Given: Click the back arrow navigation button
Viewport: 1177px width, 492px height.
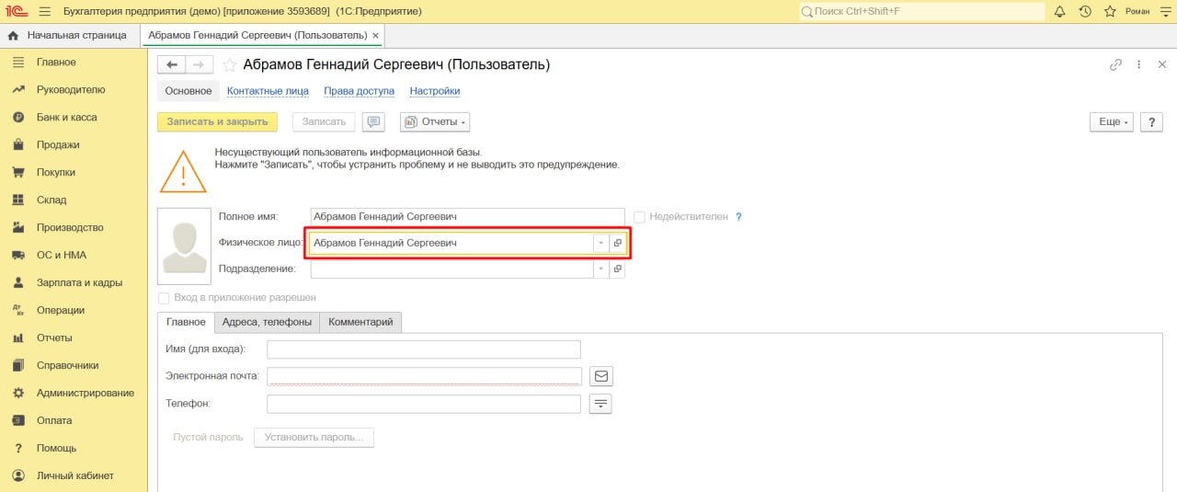Looking at the screenshot, I should click(171, 65).
